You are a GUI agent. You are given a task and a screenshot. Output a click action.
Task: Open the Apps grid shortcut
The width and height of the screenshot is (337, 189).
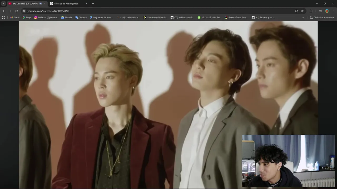(x=3, y=18)
